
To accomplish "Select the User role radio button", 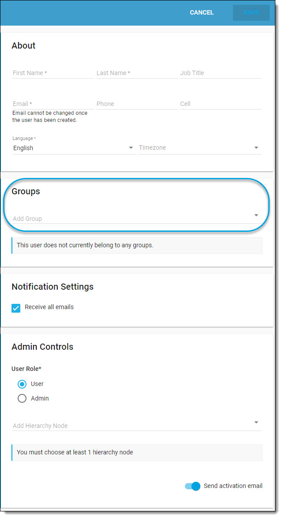I will tap(22, 384).
